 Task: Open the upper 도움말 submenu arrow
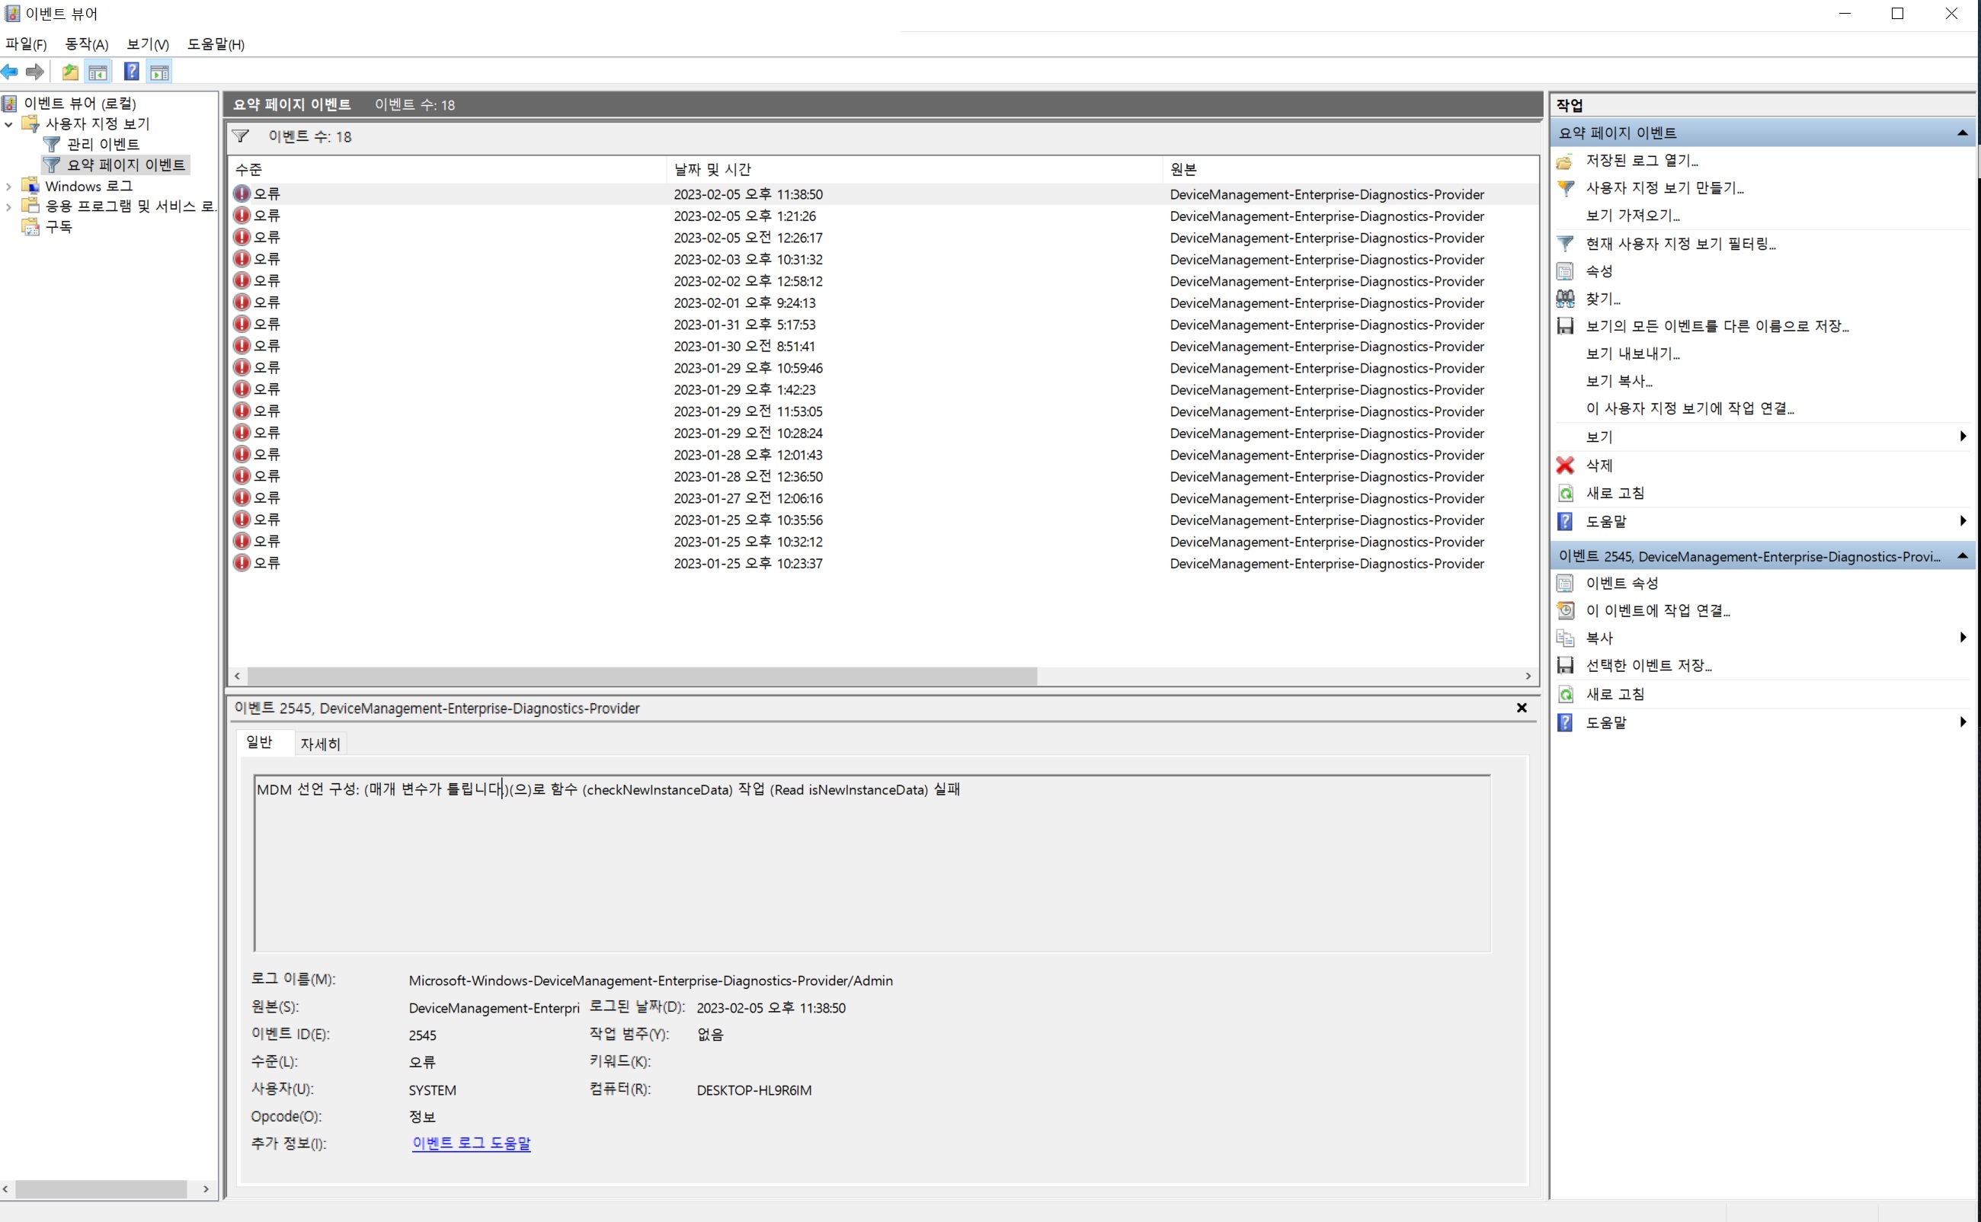tap(1963, 521)
